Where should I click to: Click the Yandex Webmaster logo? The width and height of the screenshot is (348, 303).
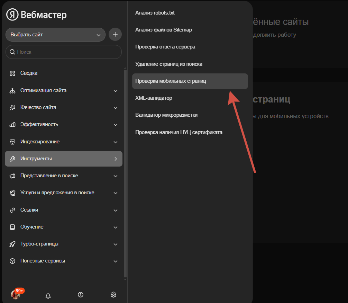click(36, 15)
